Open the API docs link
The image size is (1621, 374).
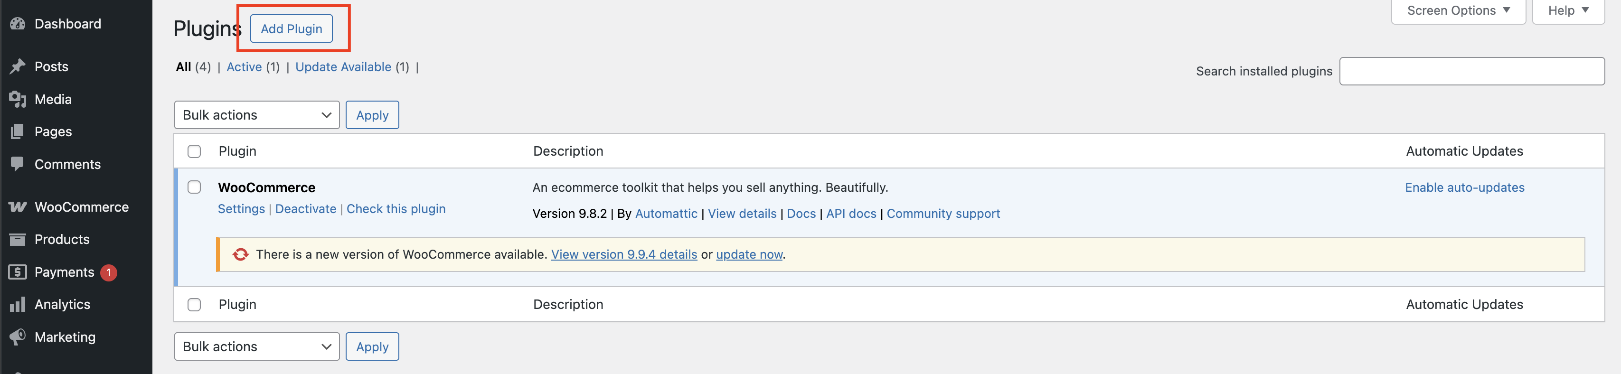coord(851,214)
